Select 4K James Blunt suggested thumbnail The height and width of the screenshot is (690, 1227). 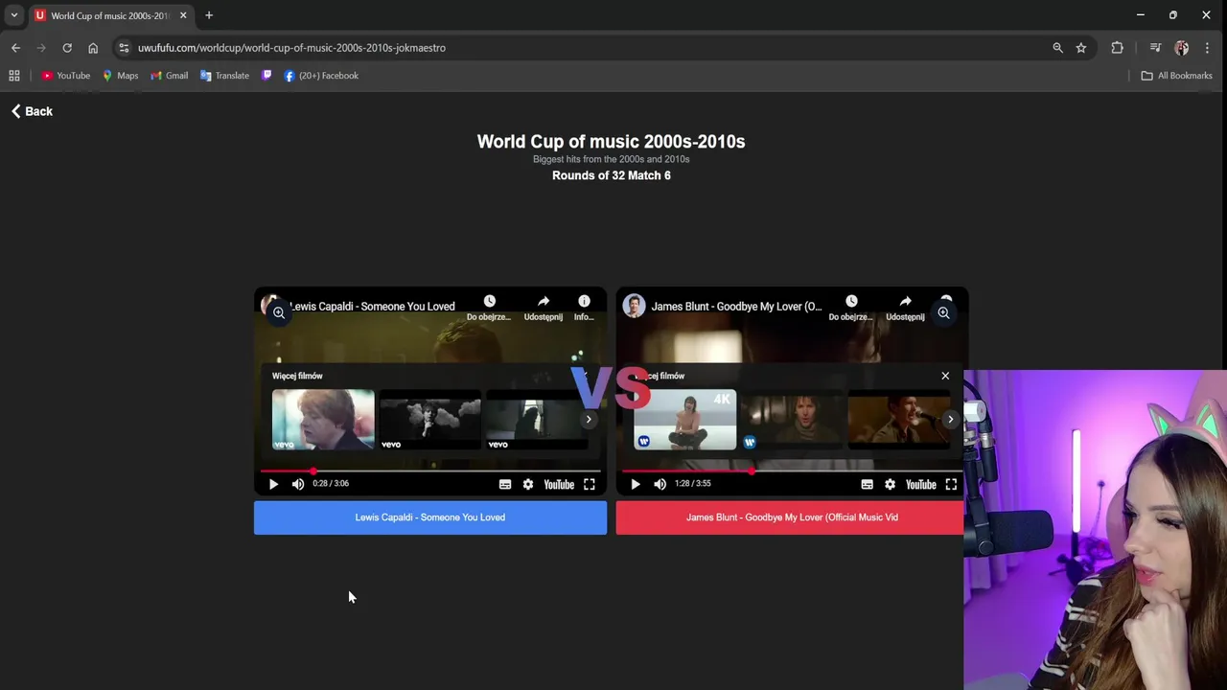[685, 419]
